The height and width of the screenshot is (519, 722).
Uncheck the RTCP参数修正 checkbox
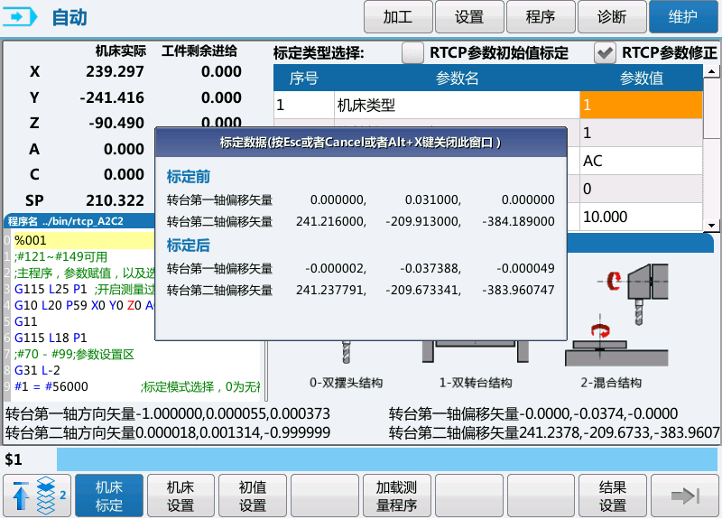[605, 53]
